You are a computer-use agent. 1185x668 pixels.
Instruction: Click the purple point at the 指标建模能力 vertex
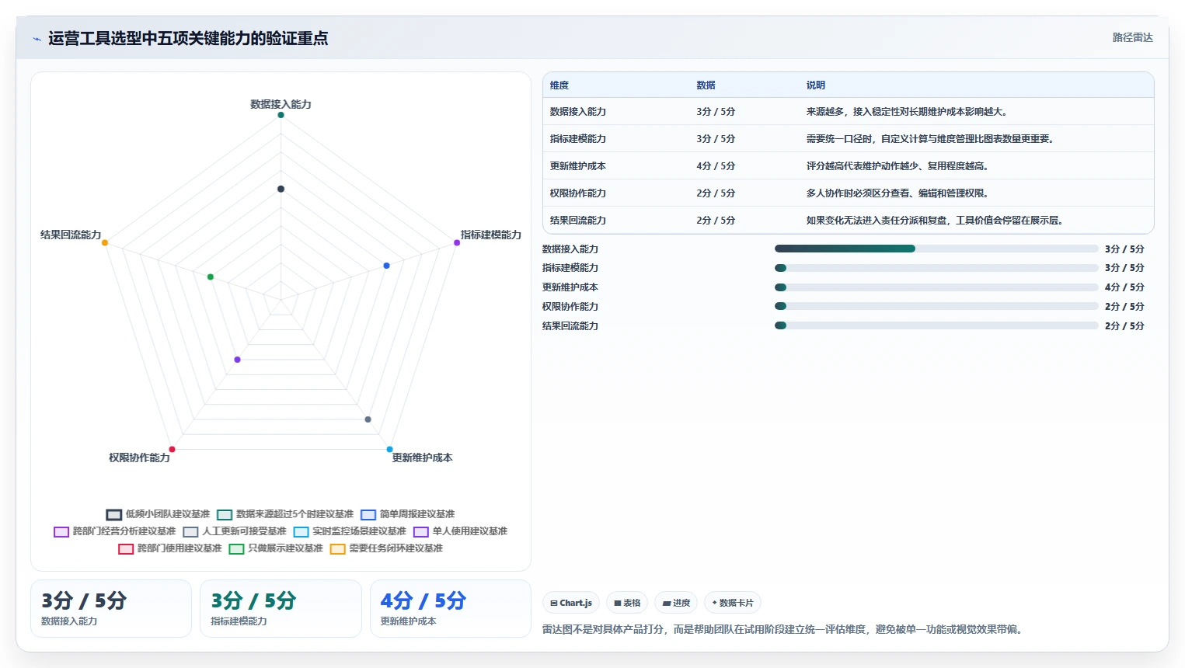(457, 243)
